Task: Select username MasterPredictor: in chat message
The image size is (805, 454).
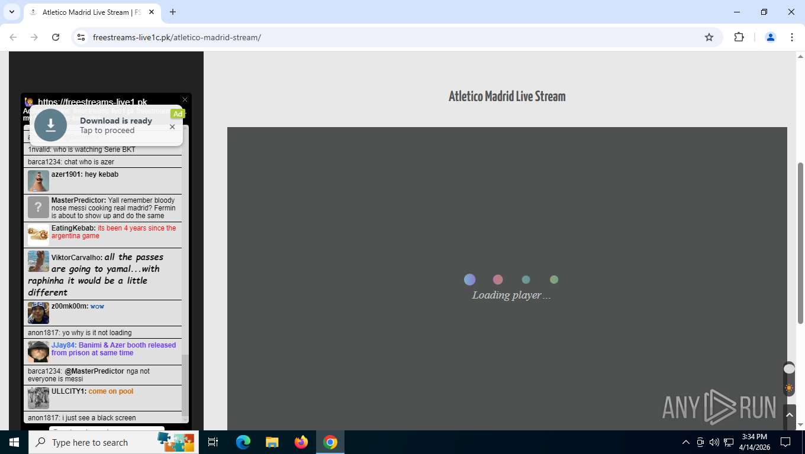Action: [79, 200]
